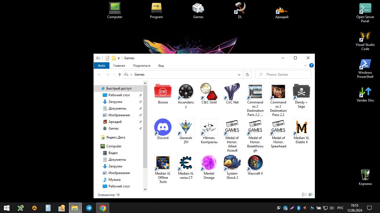Select the Generals ZH shortcut
This screenshot has height=213, width=380.
[186, 131]
